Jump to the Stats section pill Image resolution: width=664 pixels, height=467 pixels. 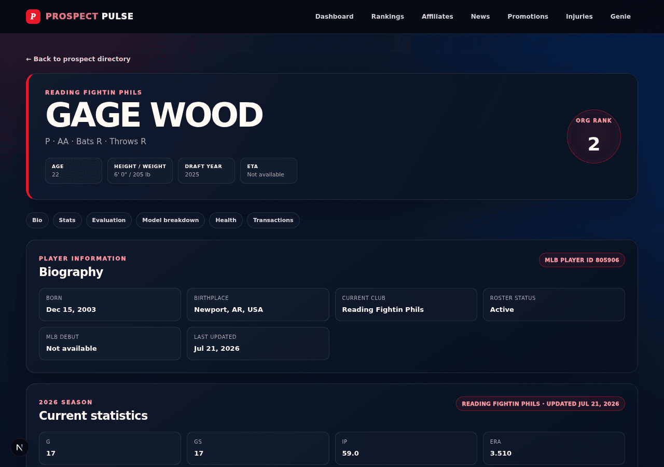tap(67, 220)
